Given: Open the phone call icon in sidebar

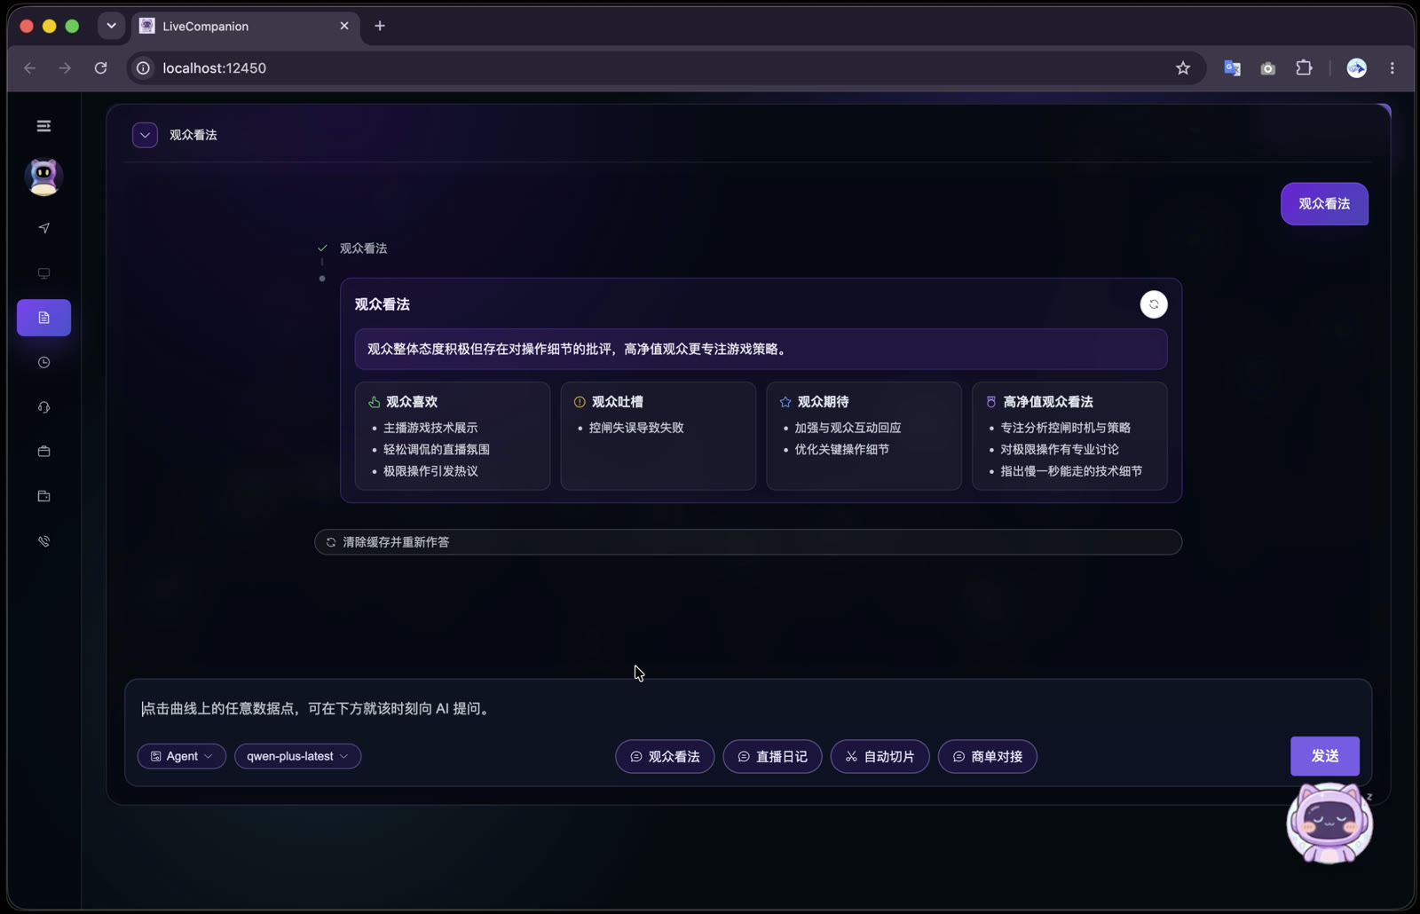Looking at the screenshot, I should (x=43, y=541).
